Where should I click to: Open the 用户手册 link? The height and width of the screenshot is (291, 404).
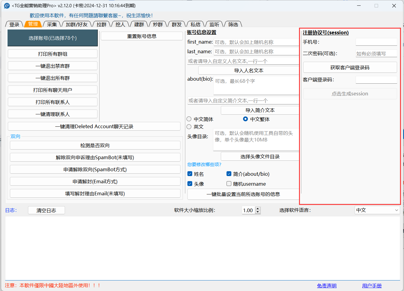(x=372, y=286)
